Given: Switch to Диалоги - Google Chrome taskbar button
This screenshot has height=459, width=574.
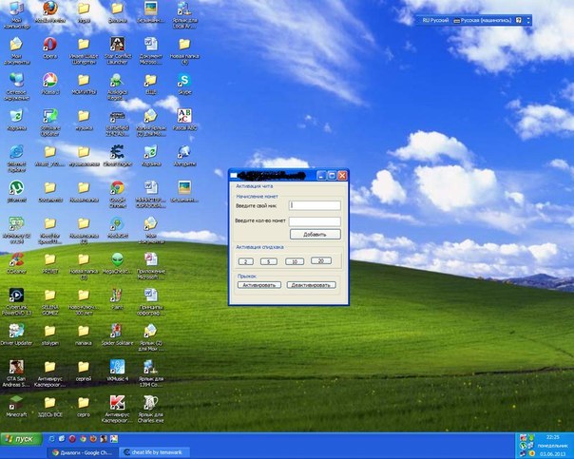Looking at the screenshot, I should click(83, 452).
